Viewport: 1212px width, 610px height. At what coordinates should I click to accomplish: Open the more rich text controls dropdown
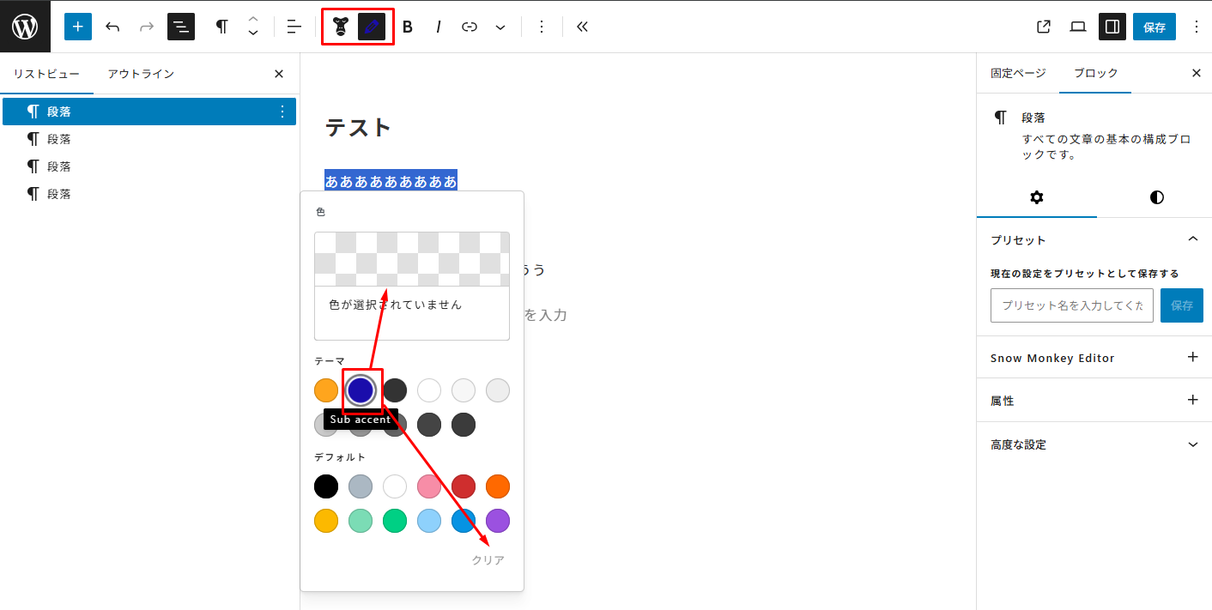pos(500,27)
